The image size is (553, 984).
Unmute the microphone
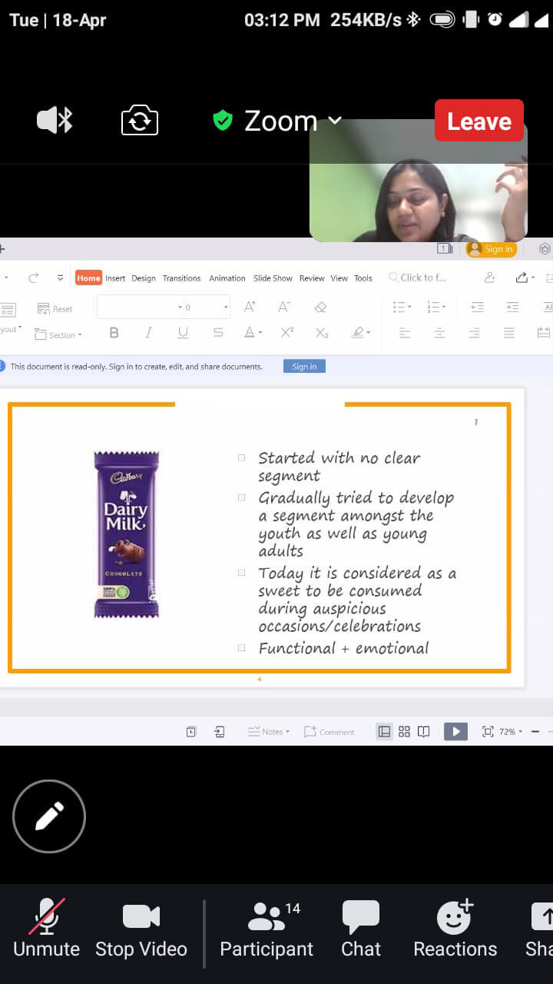click(47, 929)
